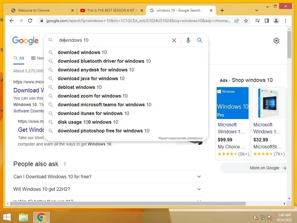
Task: Open the $99.99 Microsoft Windows product link
Action: click(231, 128)
